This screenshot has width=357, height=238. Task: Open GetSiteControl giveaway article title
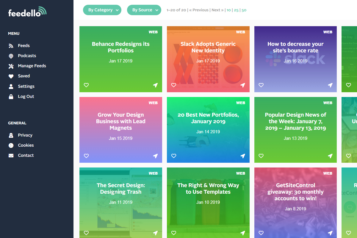pos(295,192)
